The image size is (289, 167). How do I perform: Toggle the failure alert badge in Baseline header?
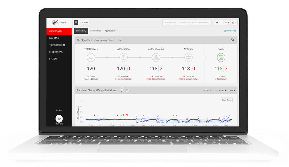click(128, 90)
